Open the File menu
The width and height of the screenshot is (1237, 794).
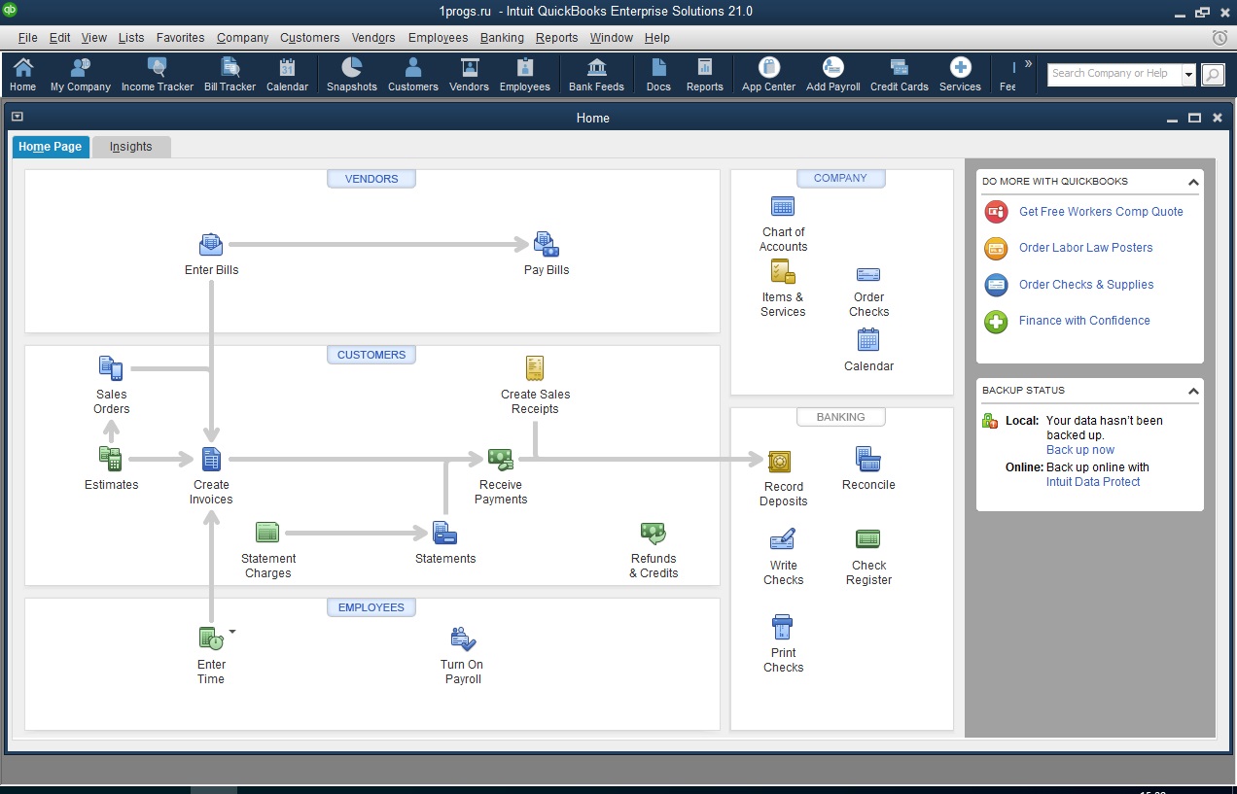click(27, 38)
